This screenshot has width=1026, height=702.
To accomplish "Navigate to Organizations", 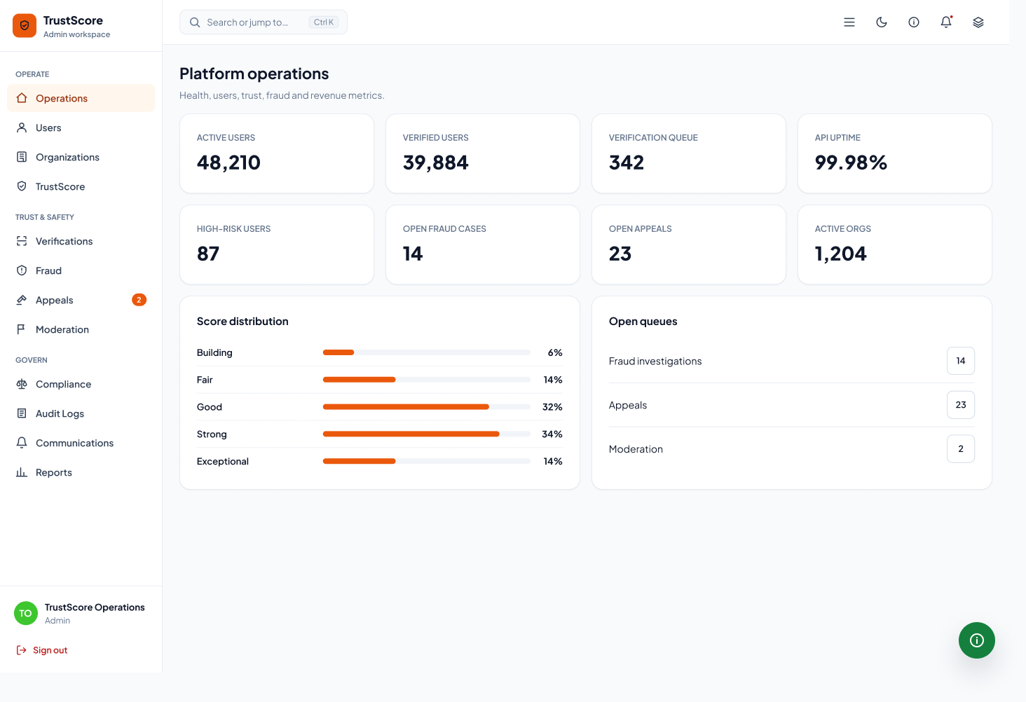I will tap(81, 157).
